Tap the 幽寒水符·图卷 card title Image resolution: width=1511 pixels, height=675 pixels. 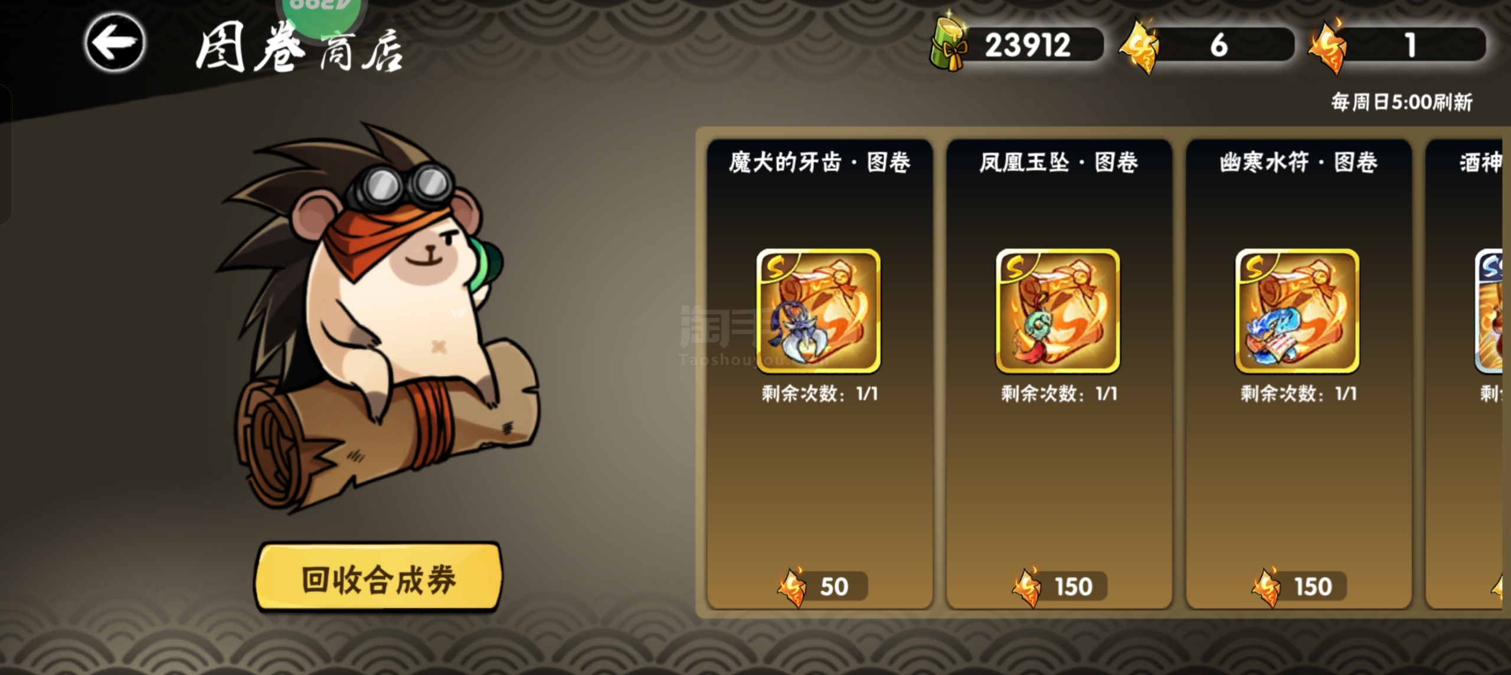click(x=1299, y=162)
